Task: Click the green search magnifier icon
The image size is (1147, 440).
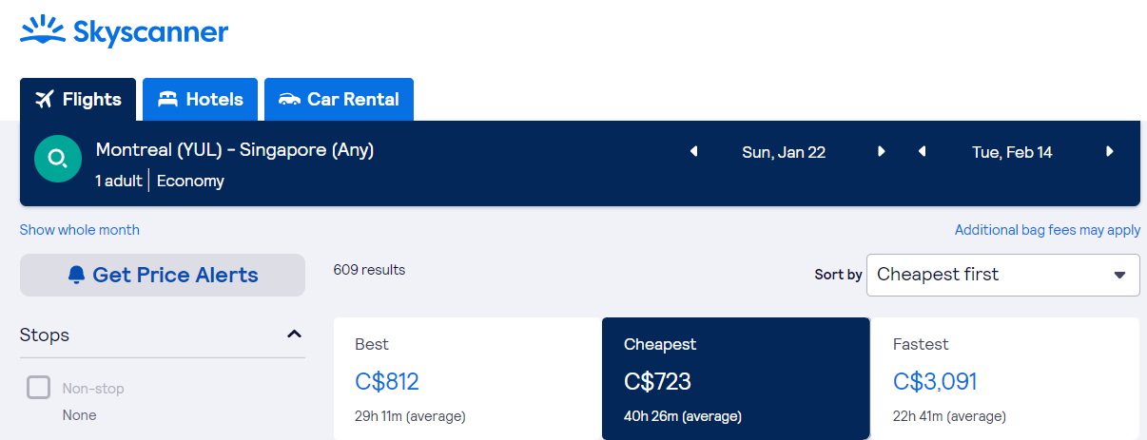Action: [58, 158]
